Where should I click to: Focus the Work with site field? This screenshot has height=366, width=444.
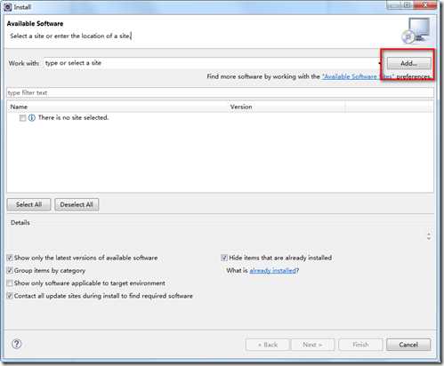point(210,63)
